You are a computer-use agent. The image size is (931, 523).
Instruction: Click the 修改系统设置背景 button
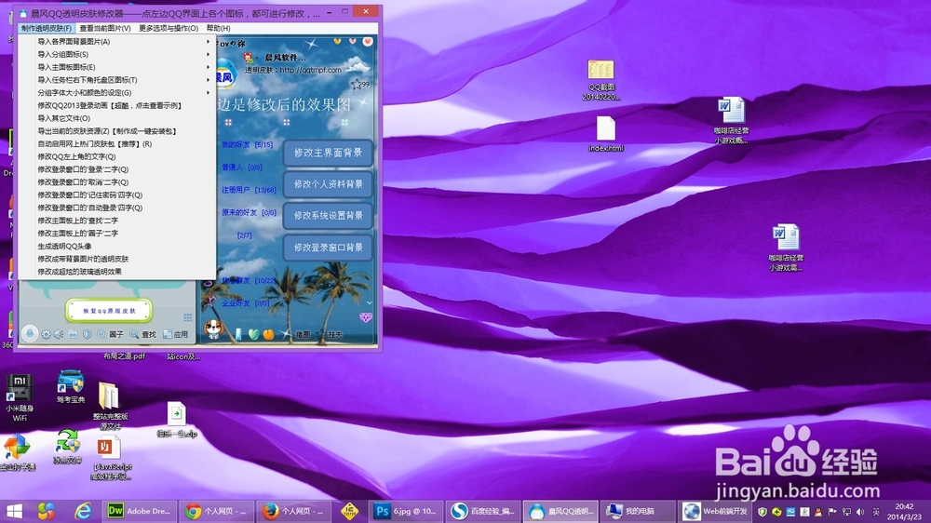[x=328, y=216]
